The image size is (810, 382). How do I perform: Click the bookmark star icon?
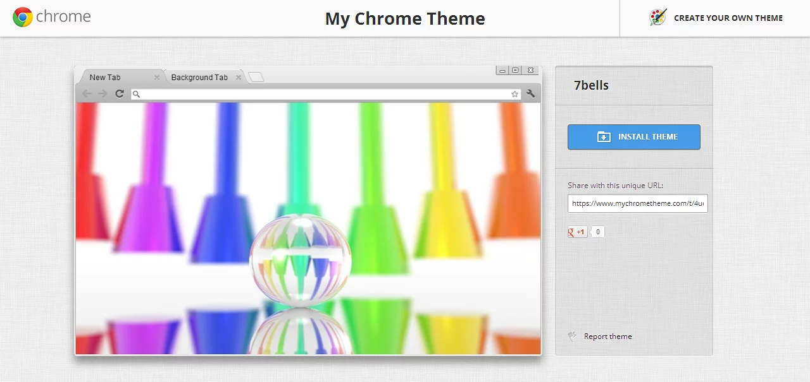point(515,94)
